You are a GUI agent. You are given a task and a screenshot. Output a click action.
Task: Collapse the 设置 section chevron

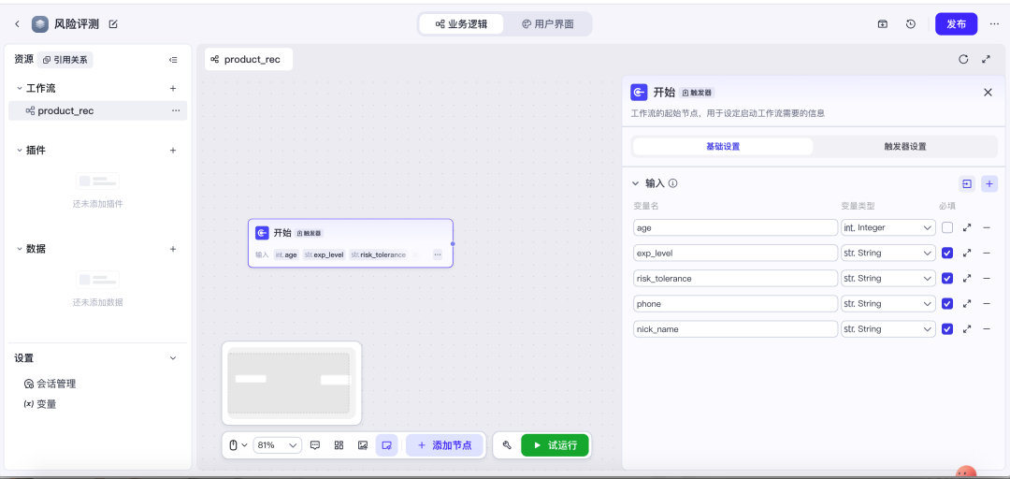click(x=173, y=357)
